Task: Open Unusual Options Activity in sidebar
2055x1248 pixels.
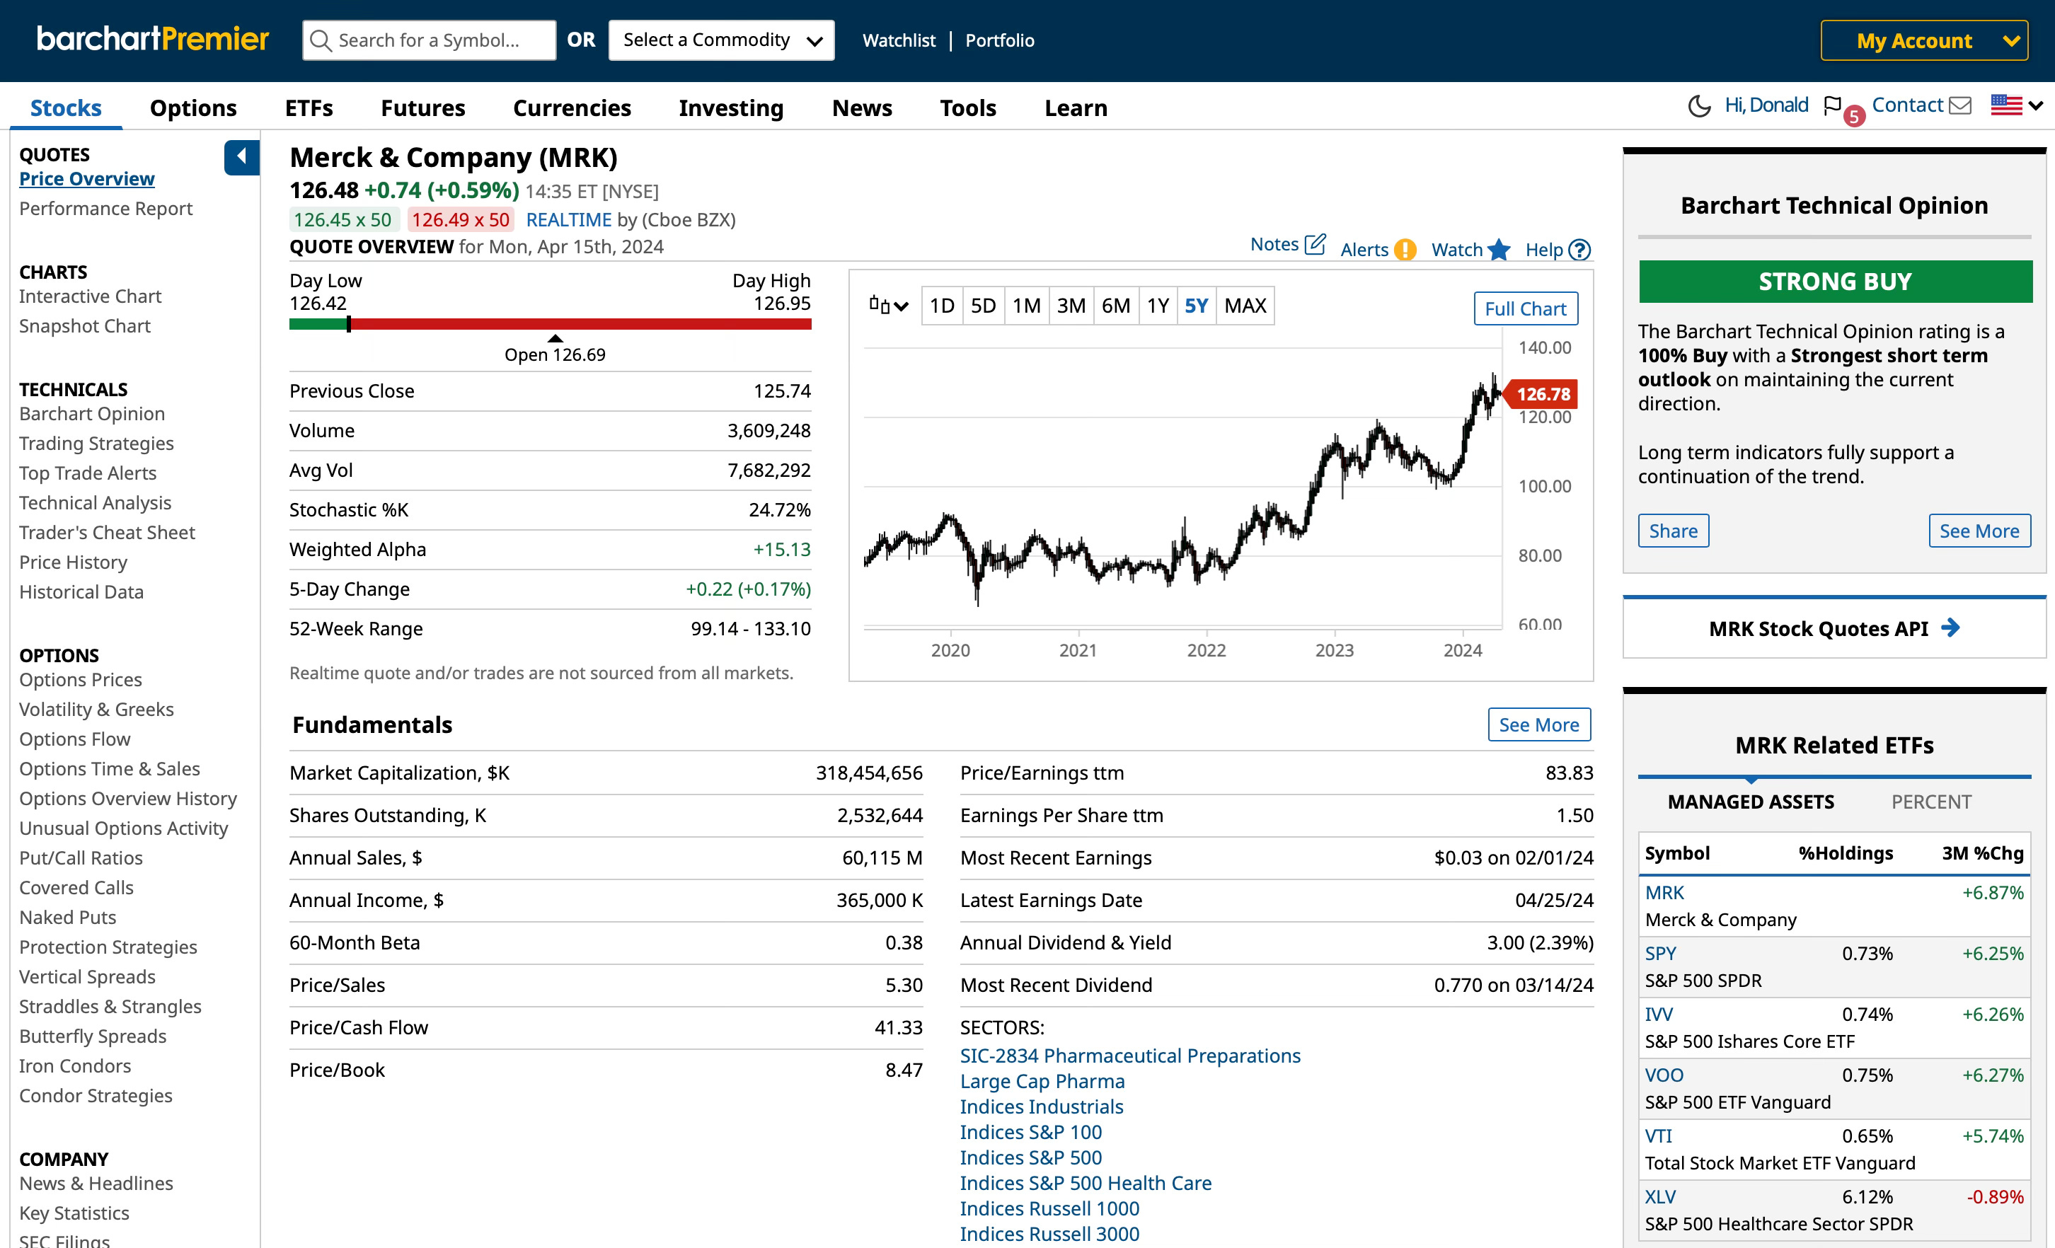Action: point(123,828)
